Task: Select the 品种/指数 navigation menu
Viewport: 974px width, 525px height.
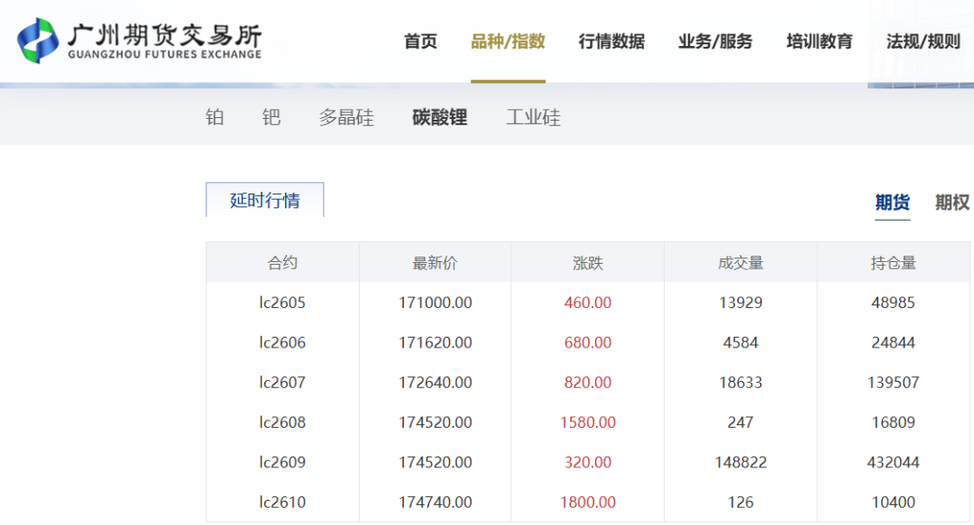Action: click(508, 41)
